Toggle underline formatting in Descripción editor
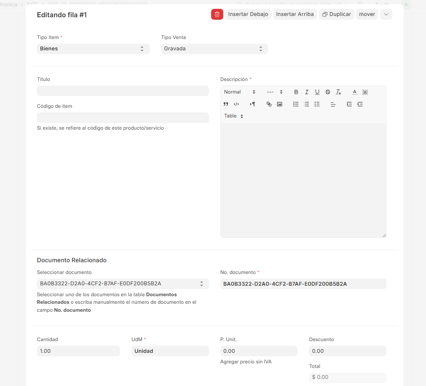Image resolution: width=426 pixels, height=386 pixels. 317,92
